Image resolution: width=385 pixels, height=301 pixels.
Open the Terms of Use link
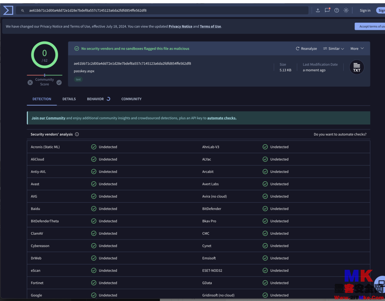(210, 27)
